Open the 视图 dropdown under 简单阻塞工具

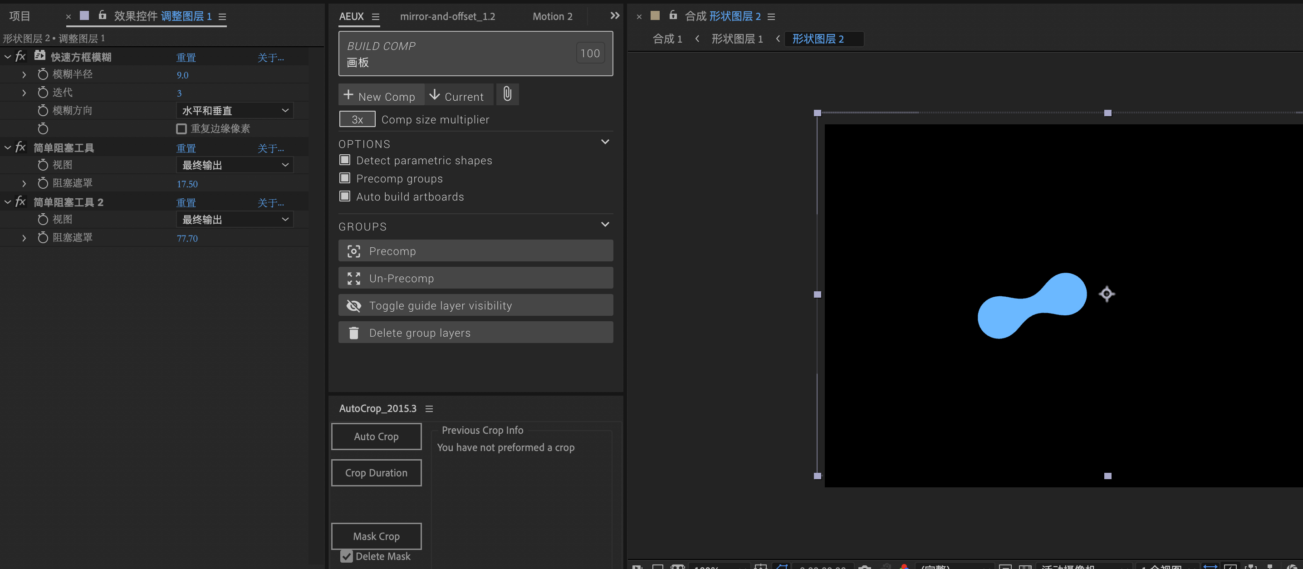click(235, 165)
